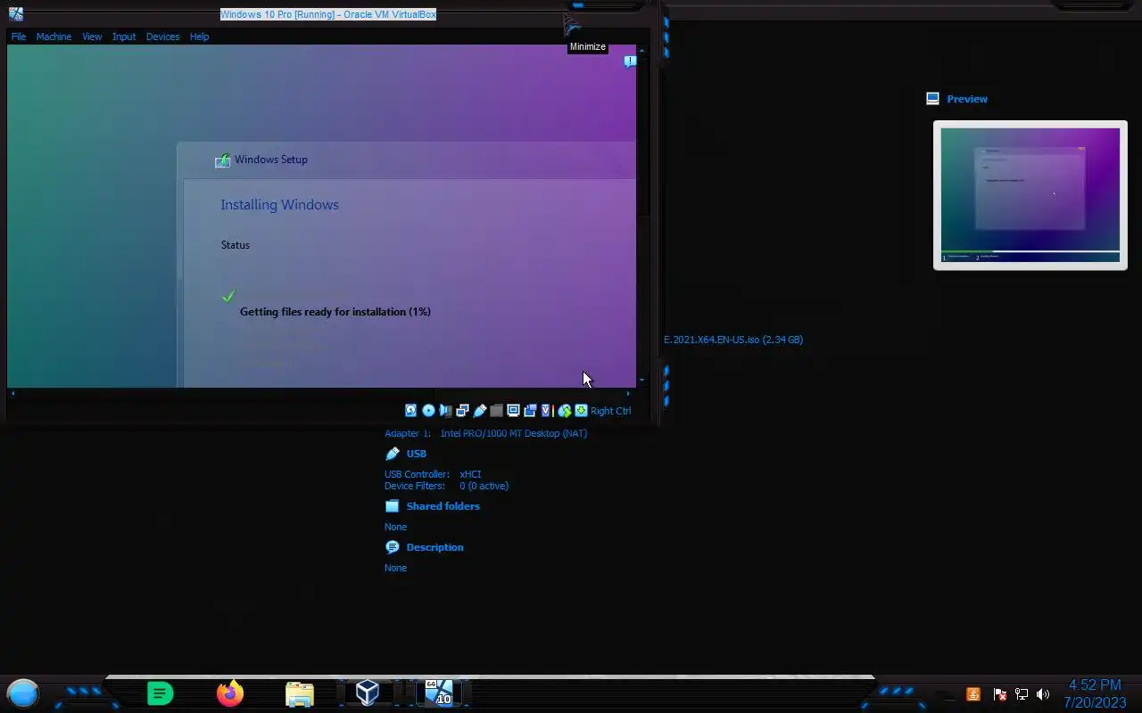Image resolution: width=1142 pixels, height=713 pixels.
Task: Click the display monitor icon in VM status bar
Action: tap(513, 410)
